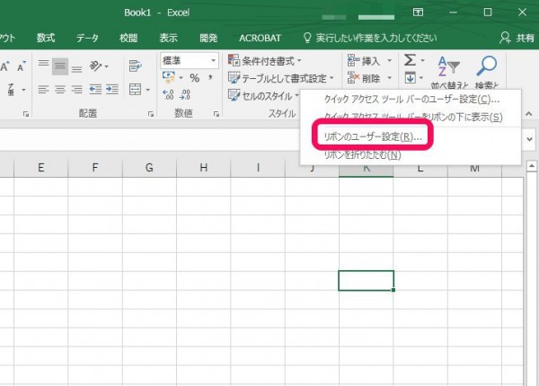Click the Tell Me search box
The height and width of the screenshot is (386, 539).
coord(370,38)
